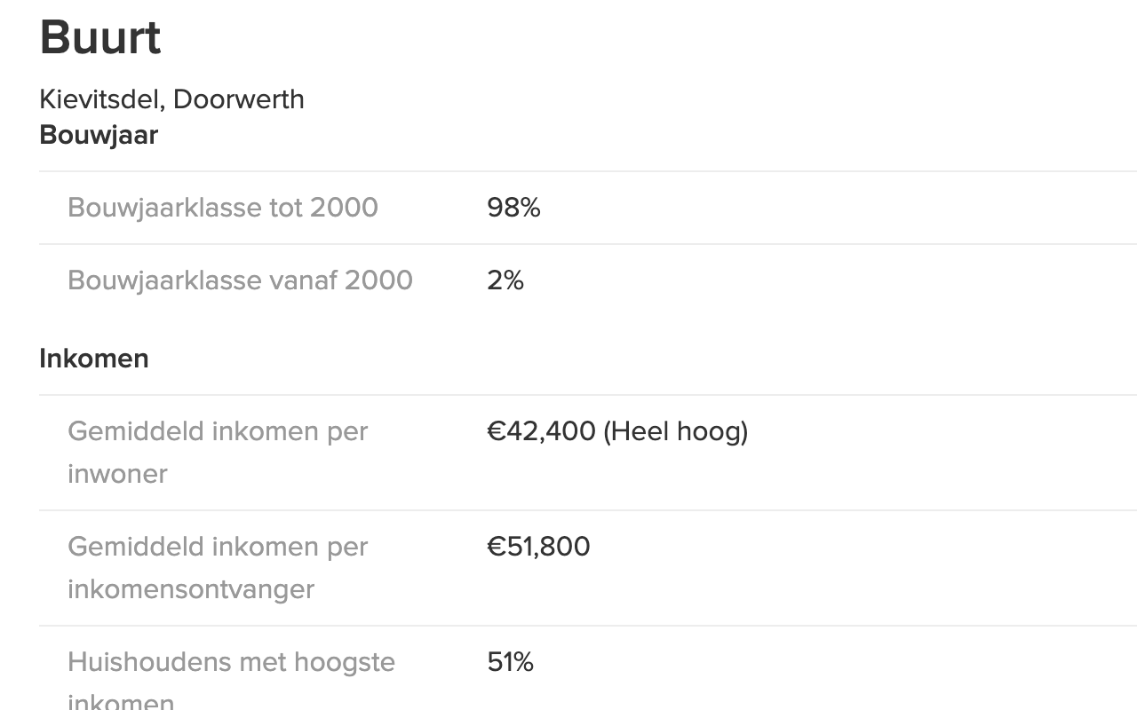Click the 98% value
1137x710 pixels.
(x=513, y=208)
